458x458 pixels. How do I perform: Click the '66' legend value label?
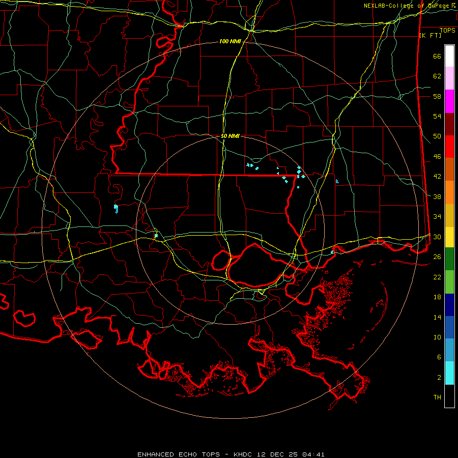[x=437, y=56]
